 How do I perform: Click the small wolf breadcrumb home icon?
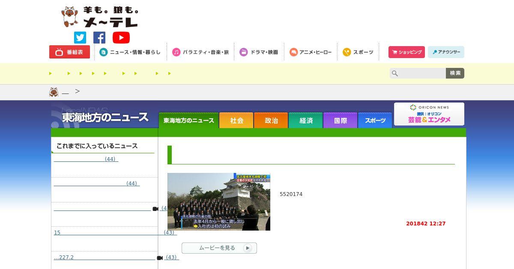point(54,92)
